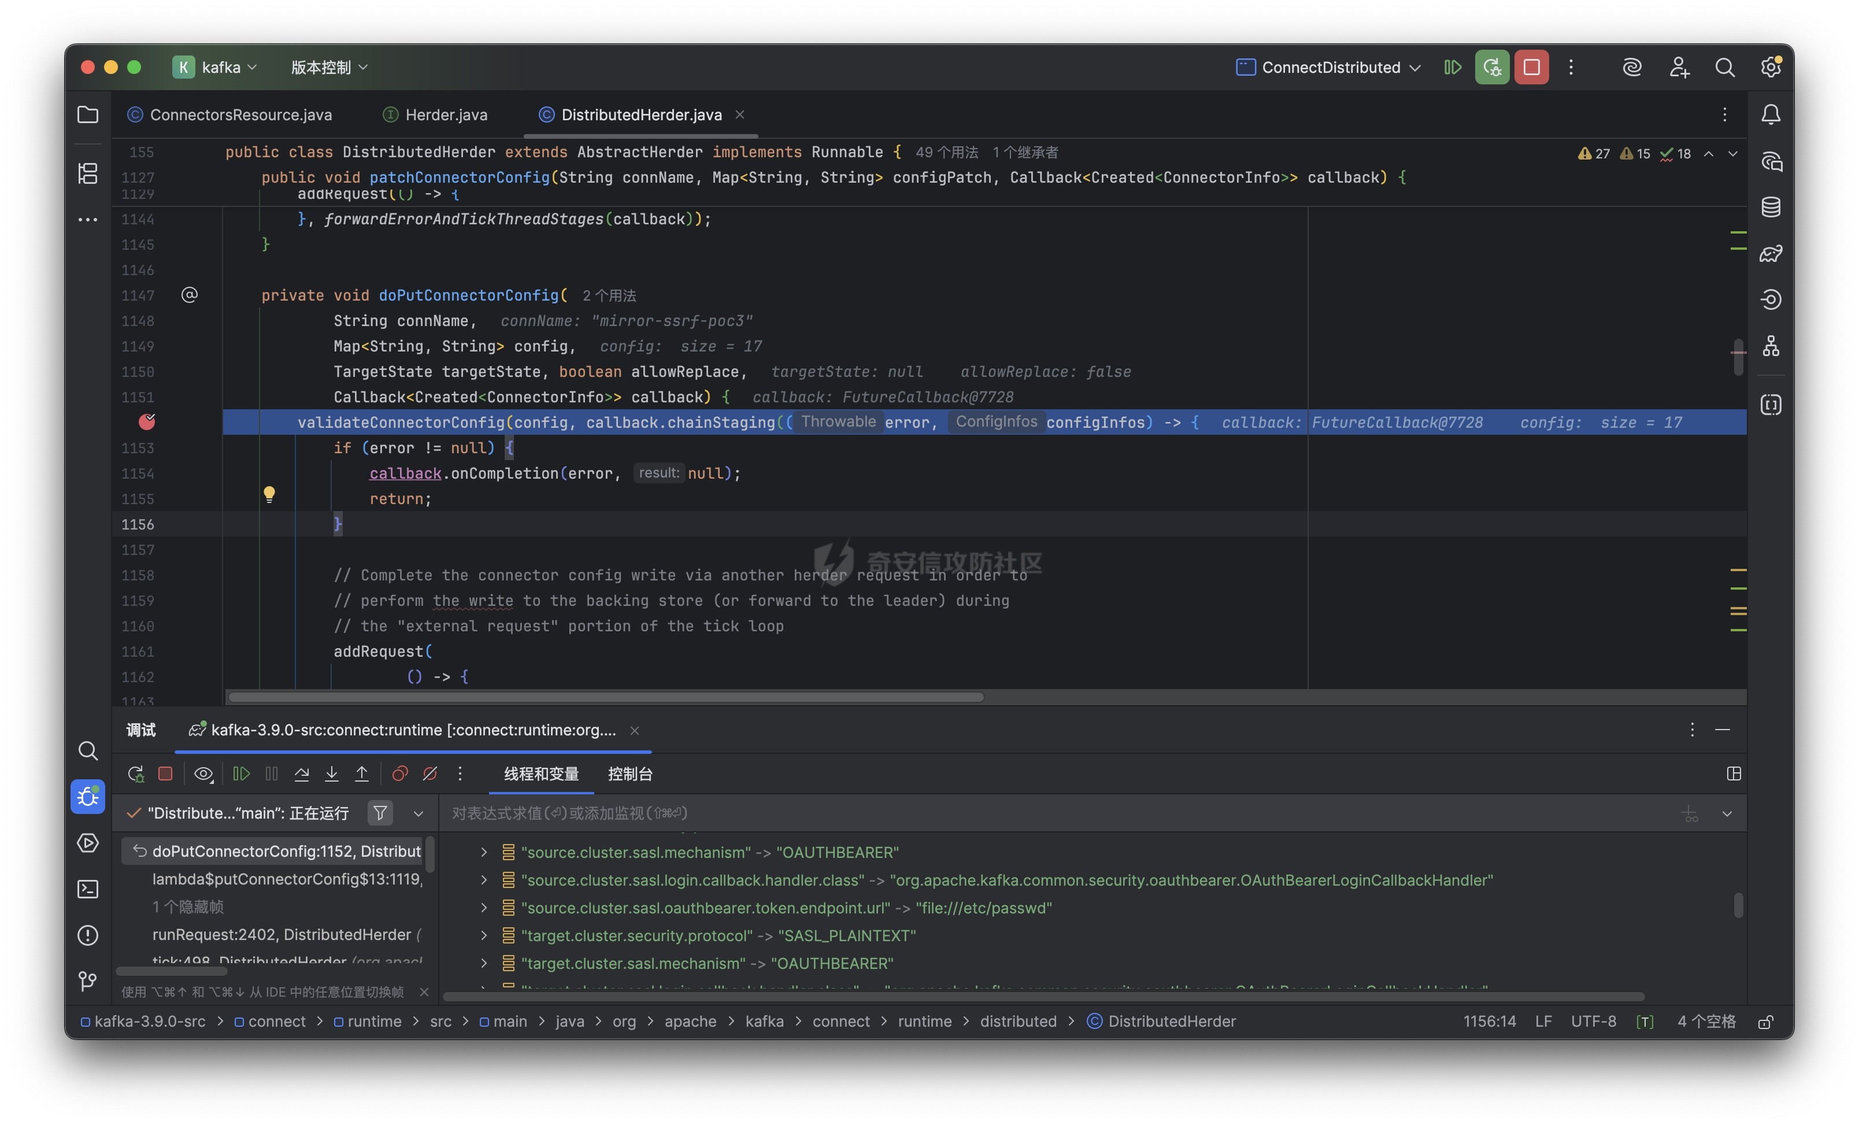The height and width of the screenshot is (1125, 1859).
Task: Open watch expression history dropdown
Action: click(x=1727, y=813)
